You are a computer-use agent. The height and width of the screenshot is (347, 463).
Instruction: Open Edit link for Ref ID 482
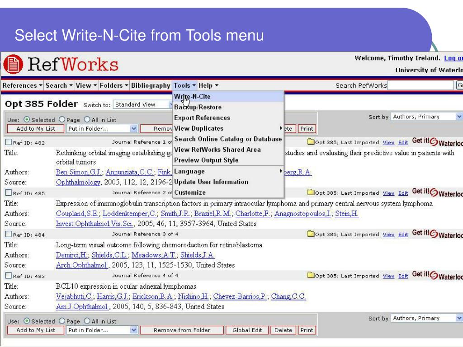403,142
